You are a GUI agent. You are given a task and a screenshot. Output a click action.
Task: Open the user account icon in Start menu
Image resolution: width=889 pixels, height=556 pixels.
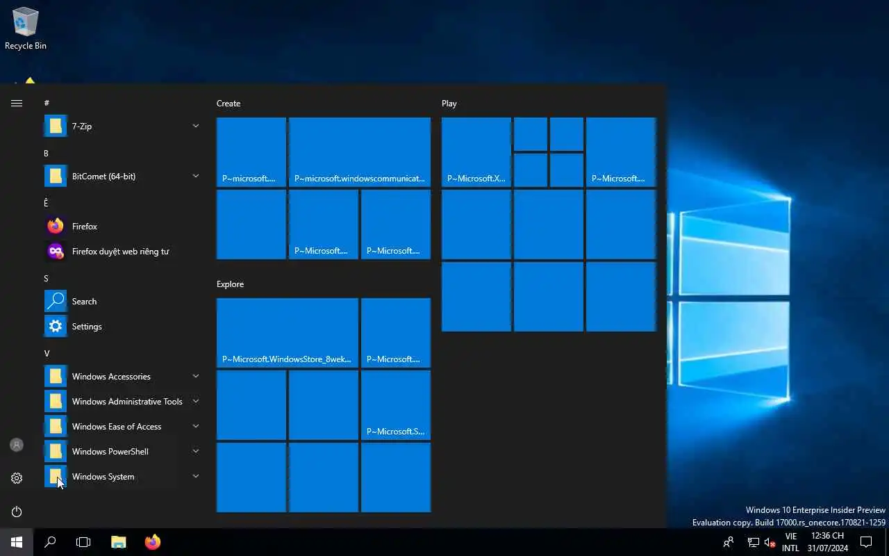tap(17, 445)
